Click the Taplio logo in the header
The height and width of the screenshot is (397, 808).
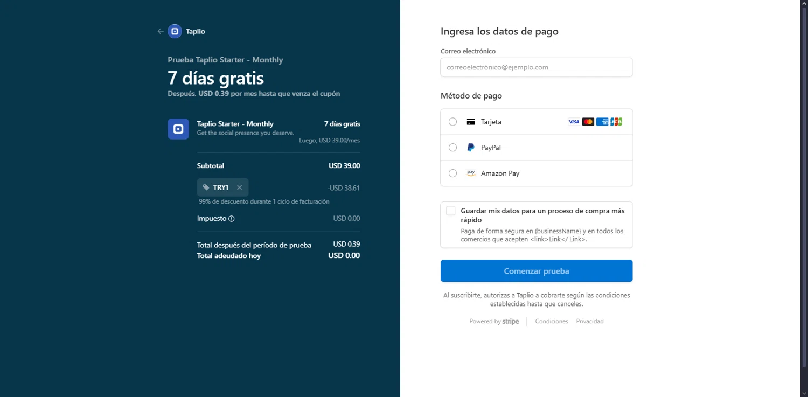click(175, 31)
